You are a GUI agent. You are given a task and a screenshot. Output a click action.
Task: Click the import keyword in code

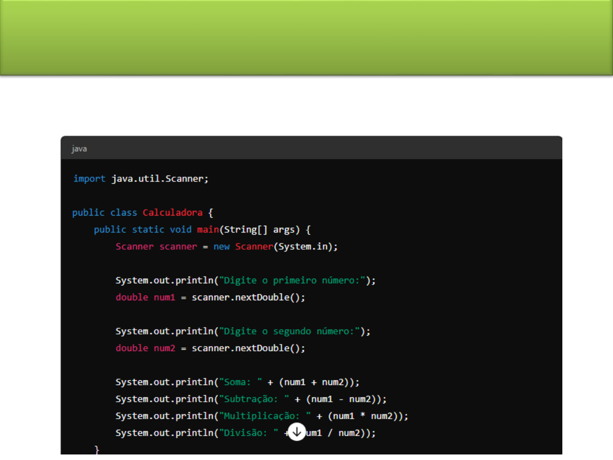tap(89, 179)
